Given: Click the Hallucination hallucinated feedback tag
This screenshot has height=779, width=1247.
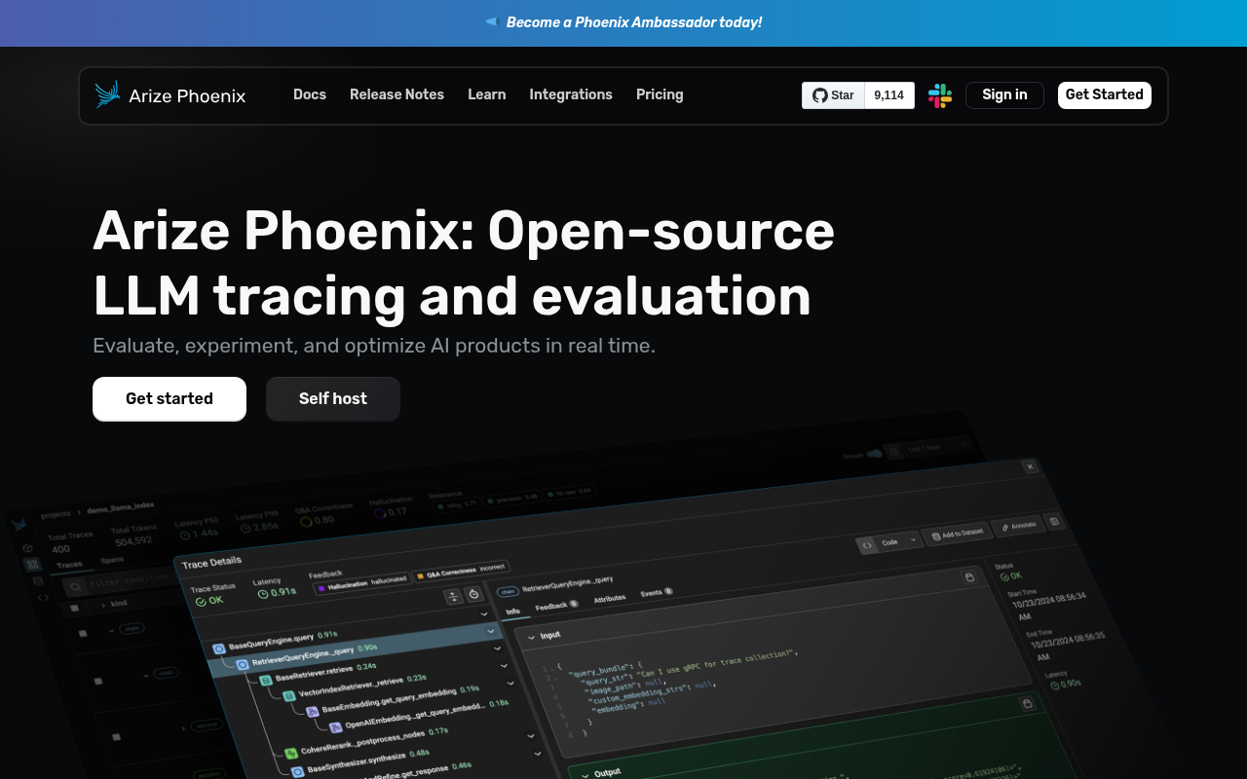Looking at the screenshot, I should [360, 585].
